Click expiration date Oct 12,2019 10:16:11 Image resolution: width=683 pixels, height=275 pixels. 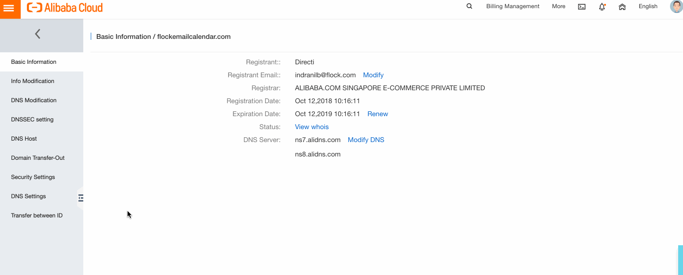click(327, 114)
